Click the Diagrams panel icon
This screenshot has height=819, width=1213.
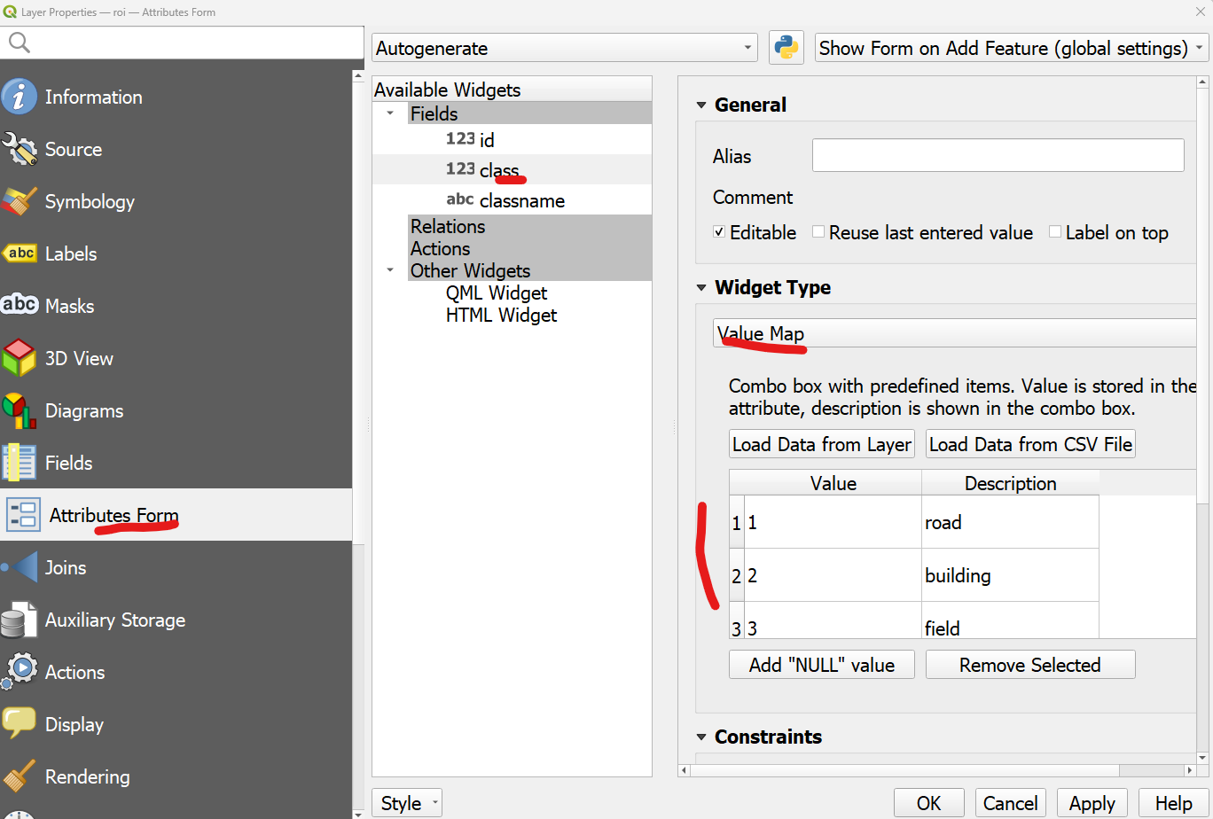20,410
